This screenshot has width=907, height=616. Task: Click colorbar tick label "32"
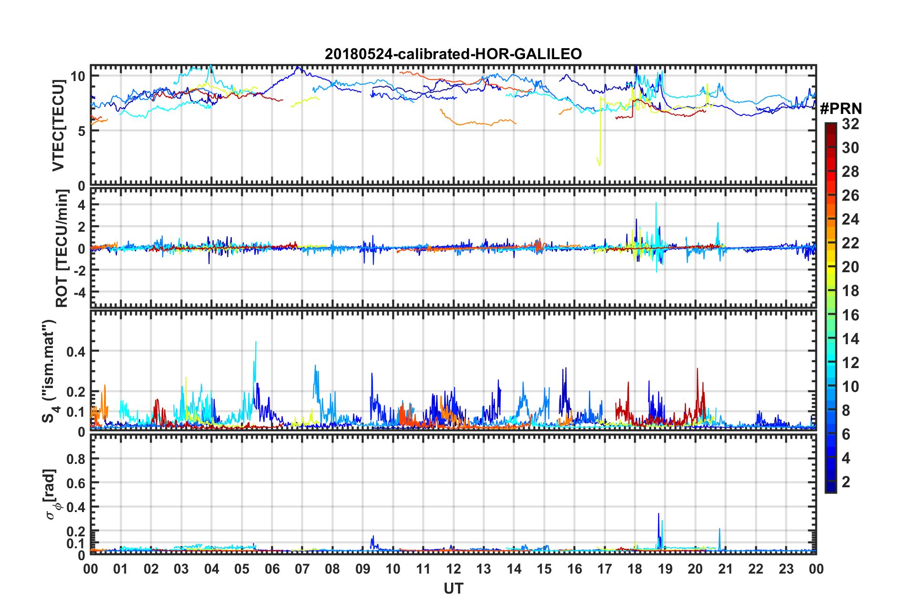coord(850,124)
